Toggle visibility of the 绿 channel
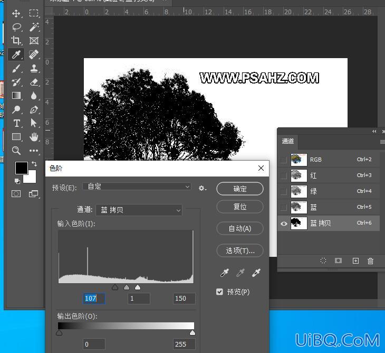 coord(284,191)
